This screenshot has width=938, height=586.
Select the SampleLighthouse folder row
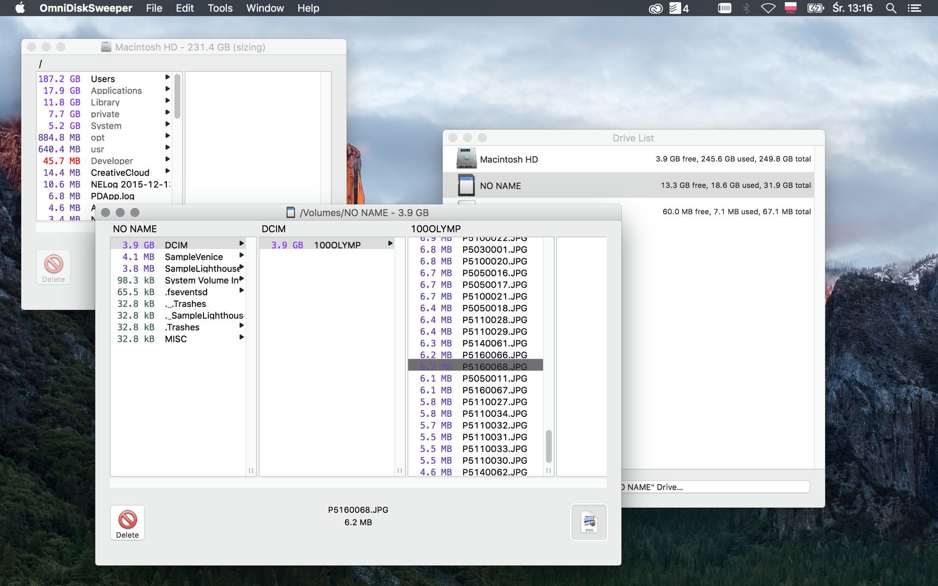point(178,269)
